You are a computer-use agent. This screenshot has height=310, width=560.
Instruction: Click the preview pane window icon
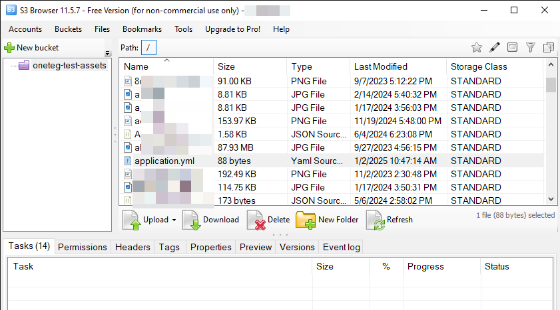[x=513, y=47]
